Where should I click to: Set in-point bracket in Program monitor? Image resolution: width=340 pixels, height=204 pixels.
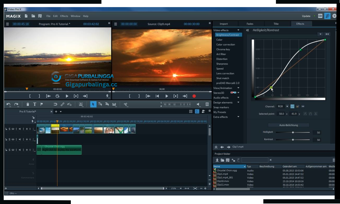tap(30, 96)
